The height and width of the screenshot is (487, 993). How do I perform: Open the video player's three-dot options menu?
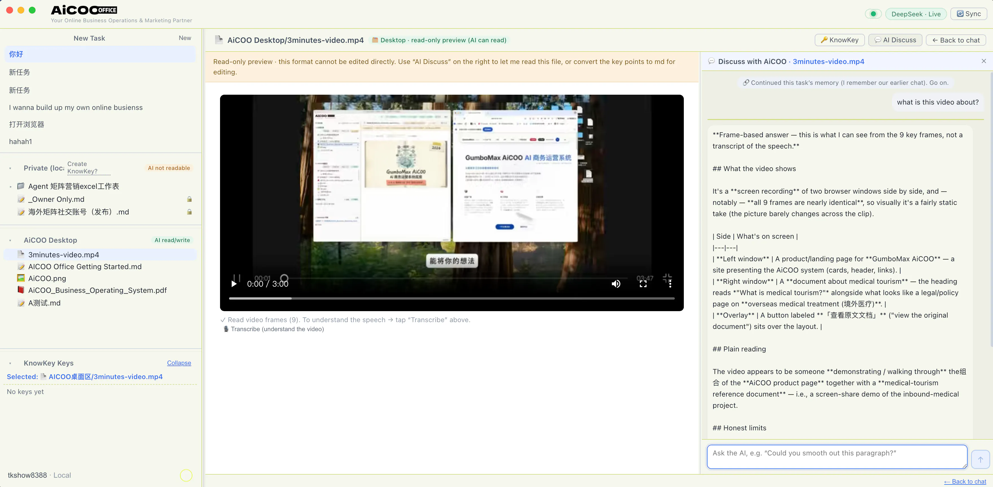click(670, 284)
